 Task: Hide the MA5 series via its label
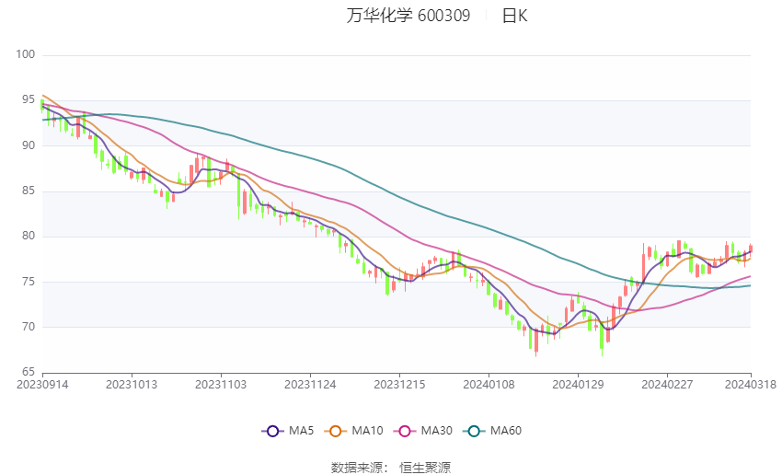coord(301,431)
